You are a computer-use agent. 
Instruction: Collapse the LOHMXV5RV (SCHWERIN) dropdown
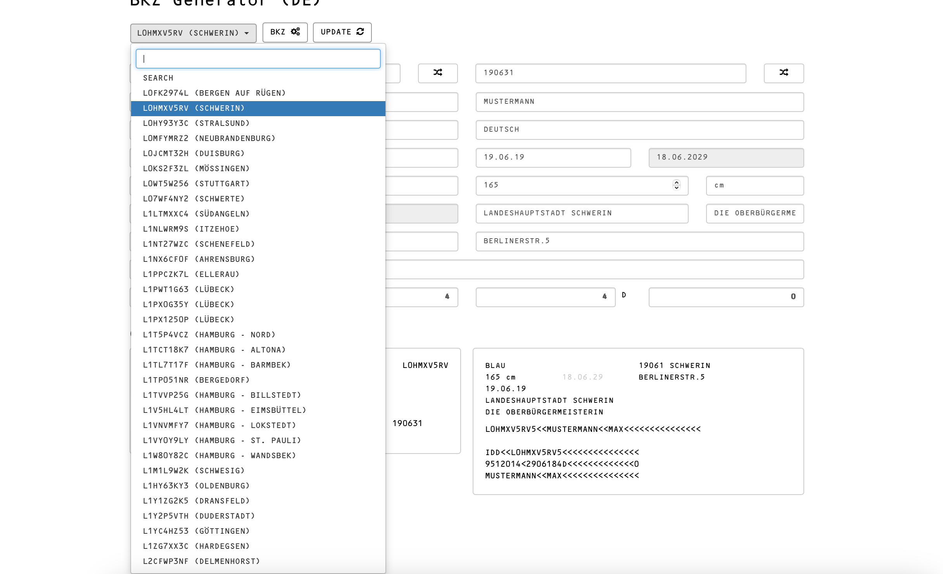193,33
